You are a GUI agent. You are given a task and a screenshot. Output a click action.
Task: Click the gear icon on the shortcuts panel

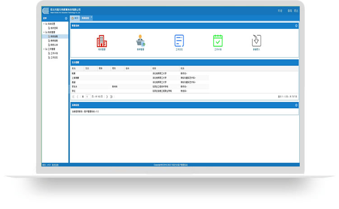click(296, 26)
